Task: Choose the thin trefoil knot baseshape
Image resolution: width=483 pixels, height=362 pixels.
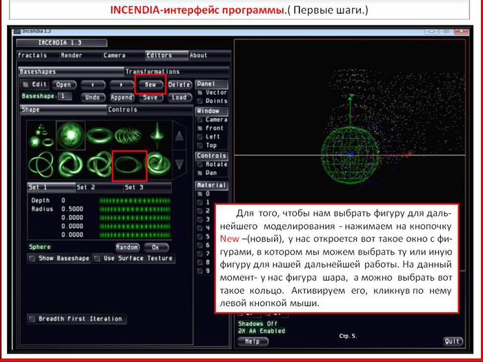Action: tap(41, 165)
